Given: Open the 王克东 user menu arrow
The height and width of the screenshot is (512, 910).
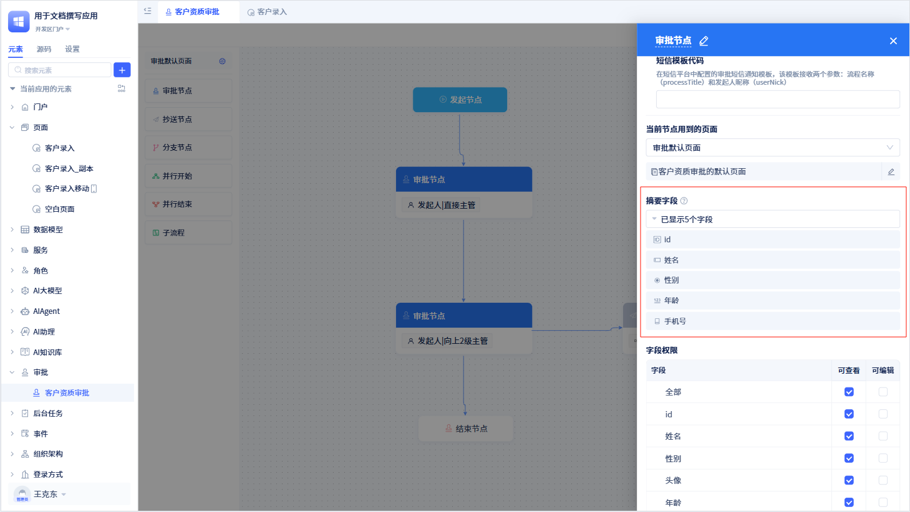Looking at the screenshot, I should (64, 495).
